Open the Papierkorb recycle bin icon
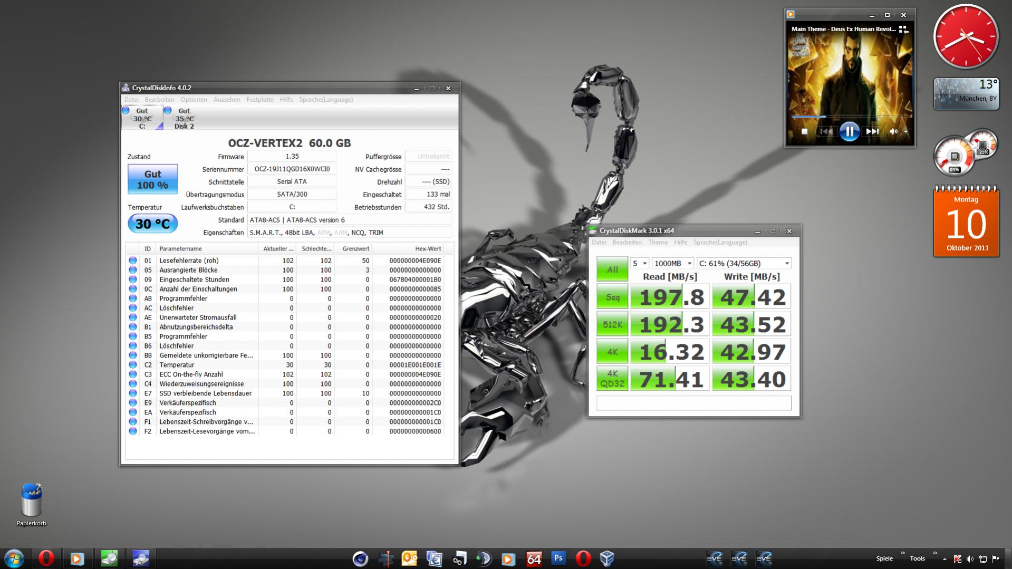Viewport: 1012px width, 569px height. pos(32,505)
